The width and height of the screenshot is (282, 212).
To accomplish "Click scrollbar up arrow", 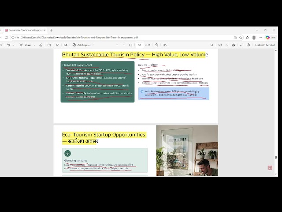I will (x=276, y=51).
